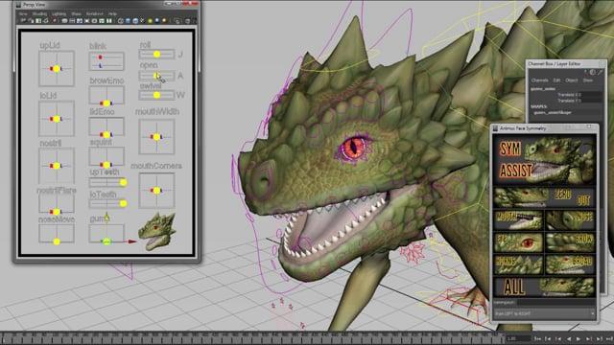This screenshot has height=345, width=614.
Task: Toggle film gate icon in panel toolbar
Action: pyautogui.click(x=72, y=21)
